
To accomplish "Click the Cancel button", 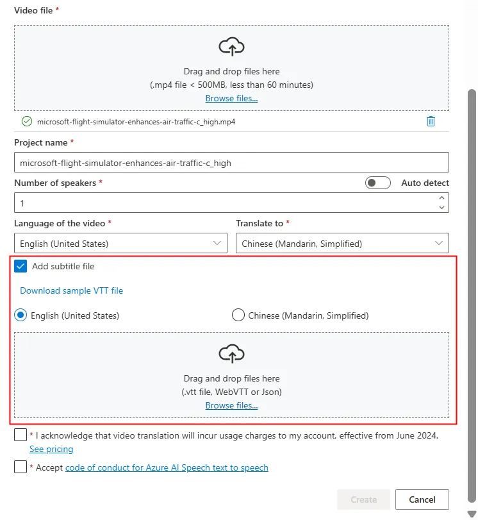I will [x=422, y=499].
